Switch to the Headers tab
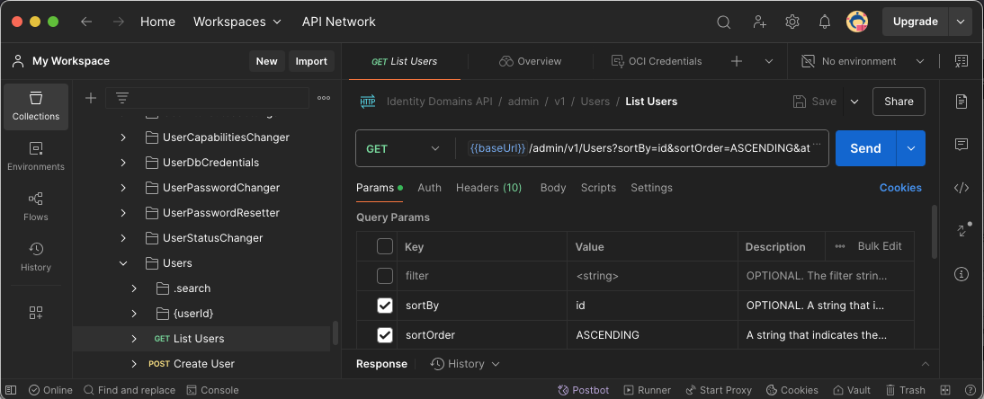The width and height of the screenshot is (984, 399). 488,188
